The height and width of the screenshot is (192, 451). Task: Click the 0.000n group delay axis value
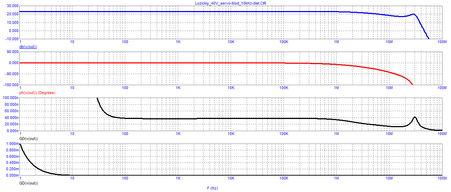pos(12,131)
